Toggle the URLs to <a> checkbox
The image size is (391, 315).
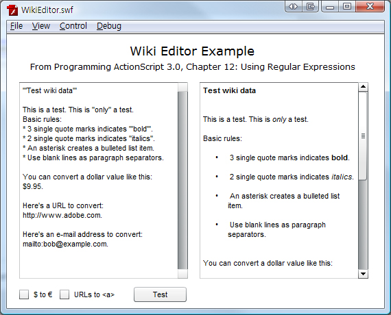pyautogui.click(x=64, y=294)
